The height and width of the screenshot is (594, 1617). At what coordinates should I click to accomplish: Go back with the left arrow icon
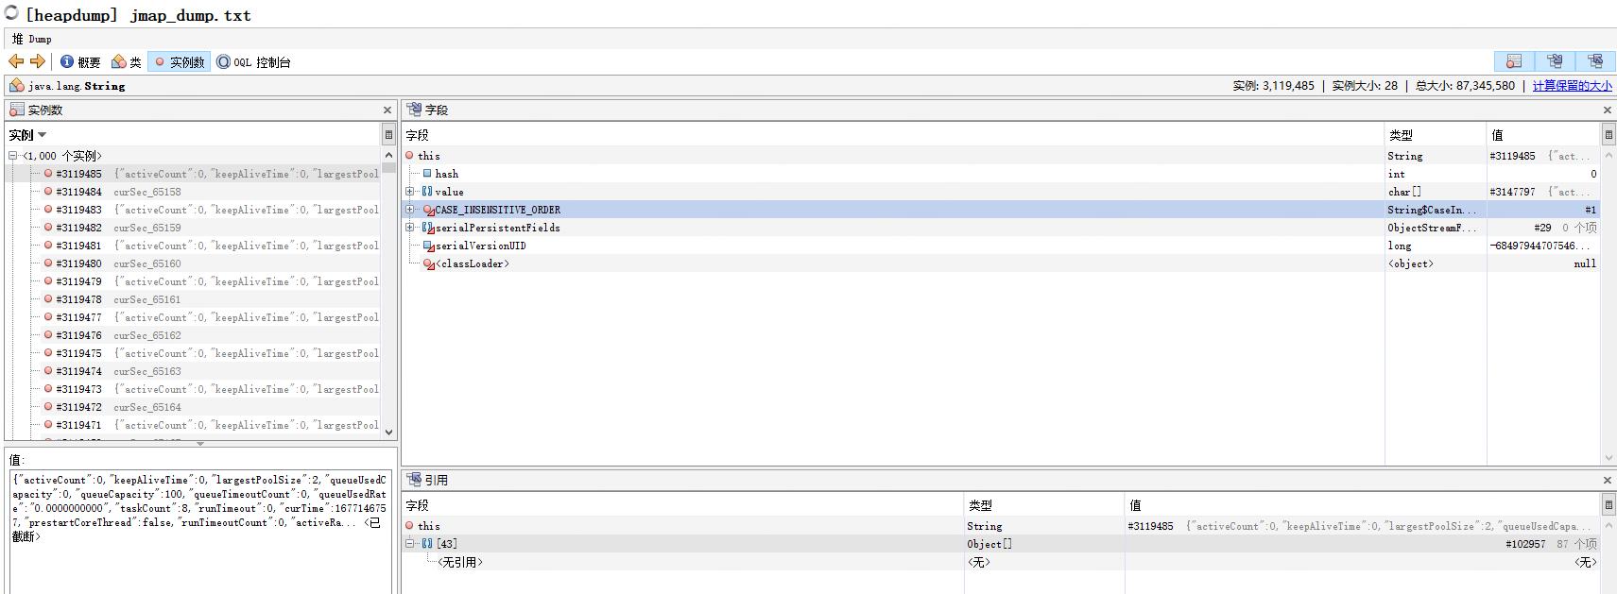16,61
